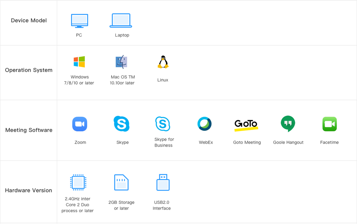Click the CPU processor chip icon
Screen dimensions: 357x224
[78, 183]
